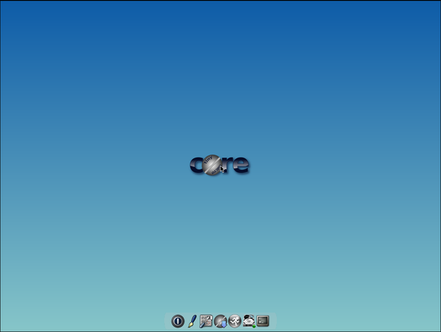Launch the Control Panel from the dock

(206, 321)
